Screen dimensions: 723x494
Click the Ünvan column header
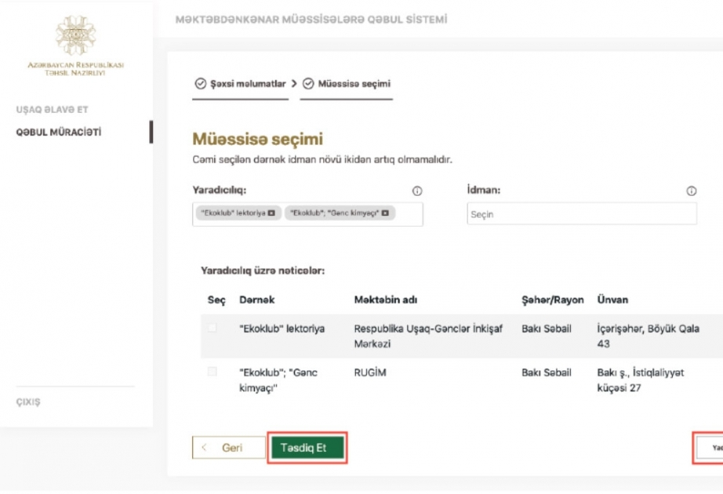pyautogui.click(x=612, y=300)
